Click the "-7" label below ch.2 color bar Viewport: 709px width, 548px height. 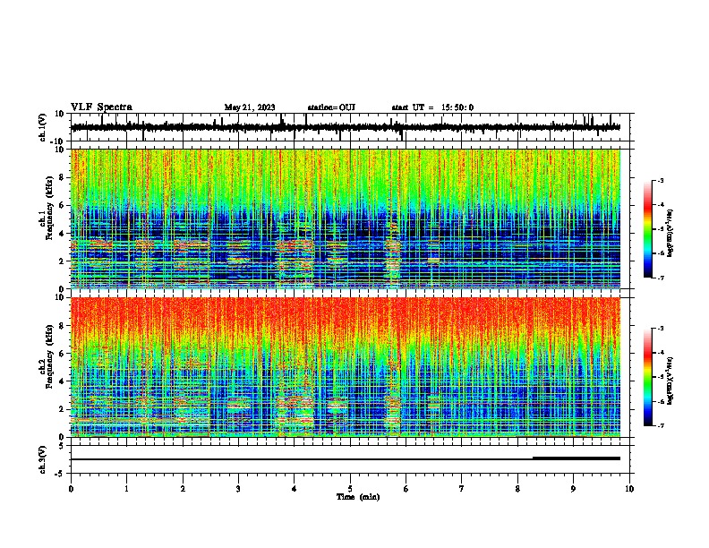pyautogui.click(x=660, y=425)
